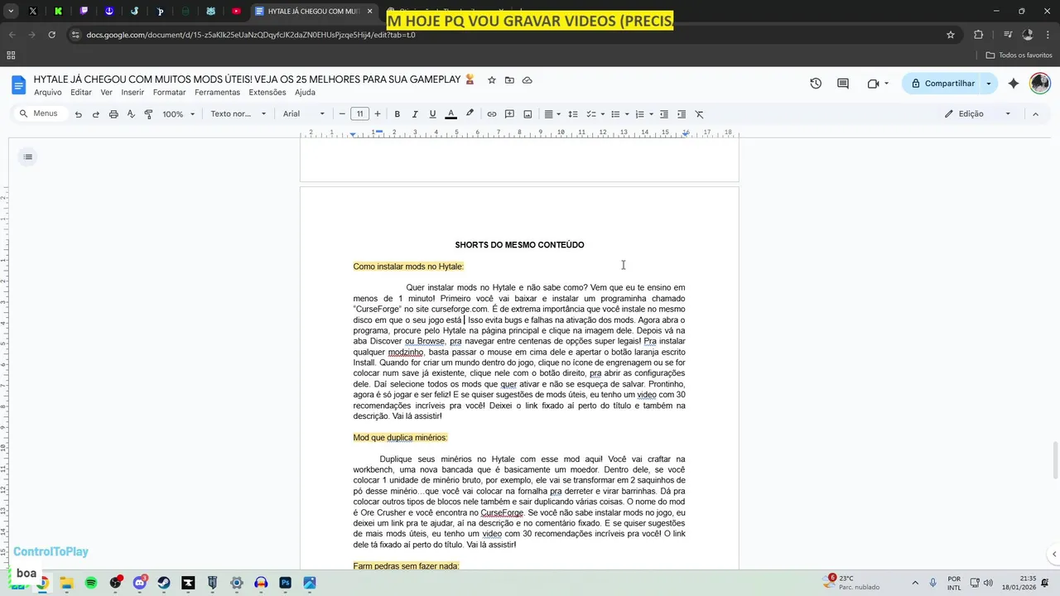1060x596 pixels.
Task: Open the Extensões menu
Action: pos(267,93)
